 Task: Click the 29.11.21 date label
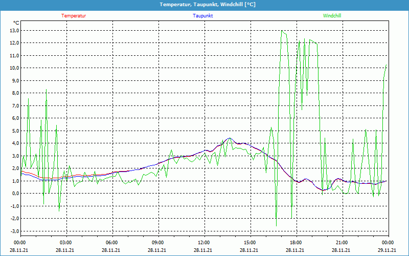(388, 250)
